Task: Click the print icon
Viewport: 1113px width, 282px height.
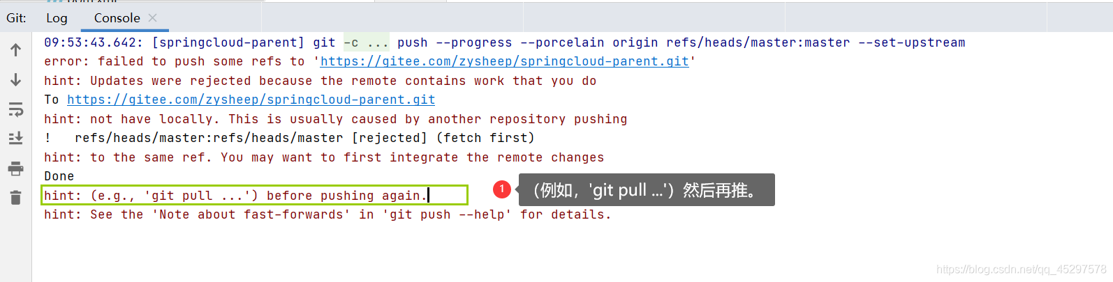Action: click(15, 169)
